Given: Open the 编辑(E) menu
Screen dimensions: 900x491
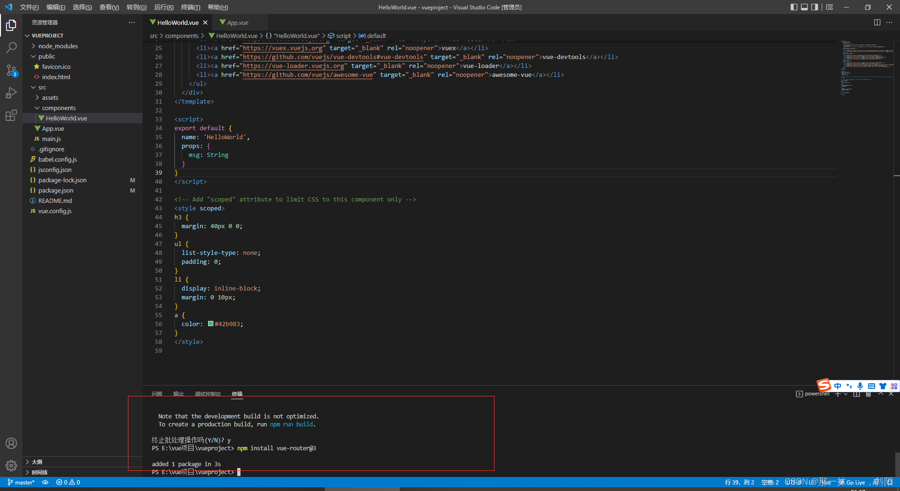Looking at the screenshot, I should (56, 7).
